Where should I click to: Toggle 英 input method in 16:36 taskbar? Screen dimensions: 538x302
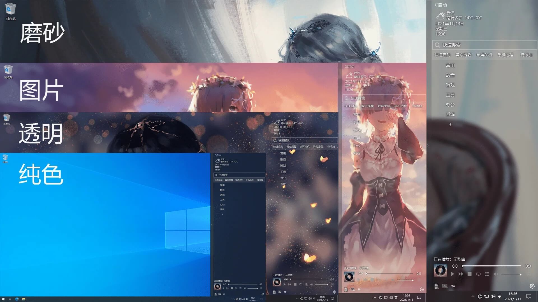pos(500,296)
